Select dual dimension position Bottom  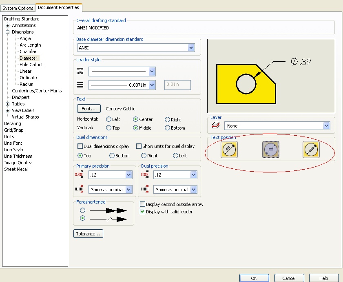[x=112, y=156]
